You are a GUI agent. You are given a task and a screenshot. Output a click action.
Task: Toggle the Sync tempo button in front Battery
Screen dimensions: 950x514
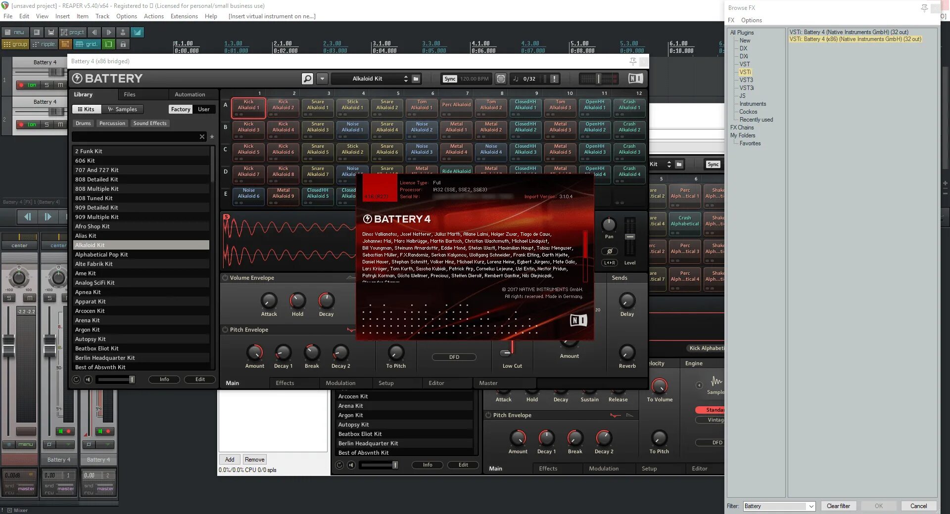click(450, 79)
